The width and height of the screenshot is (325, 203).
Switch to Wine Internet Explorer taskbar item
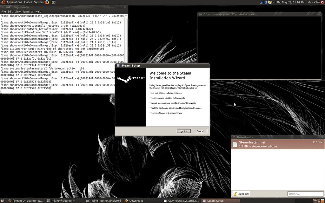103,200
